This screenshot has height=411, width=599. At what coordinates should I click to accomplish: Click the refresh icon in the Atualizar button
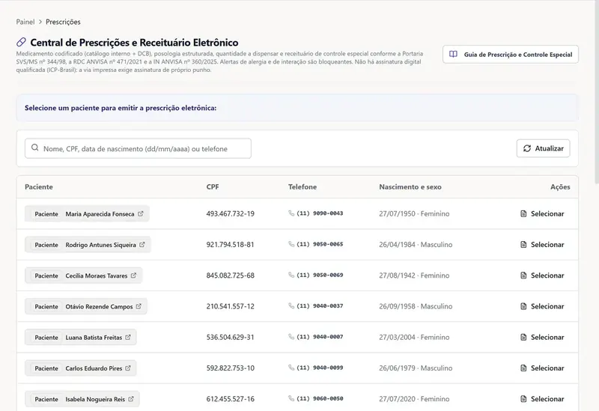(x=527, y=148)
